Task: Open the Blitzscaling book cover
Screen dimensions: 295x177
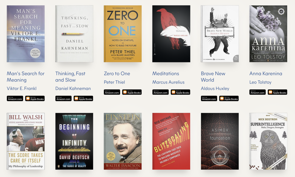Action: (171, 141)
